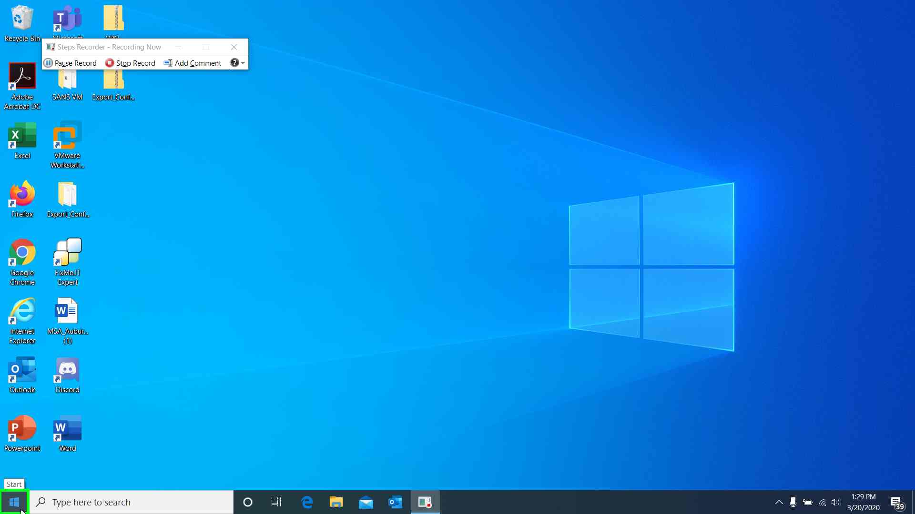The image size is (915, 514).
Task: Minimize the Steps Recorder window
Action: coord(178,47)
